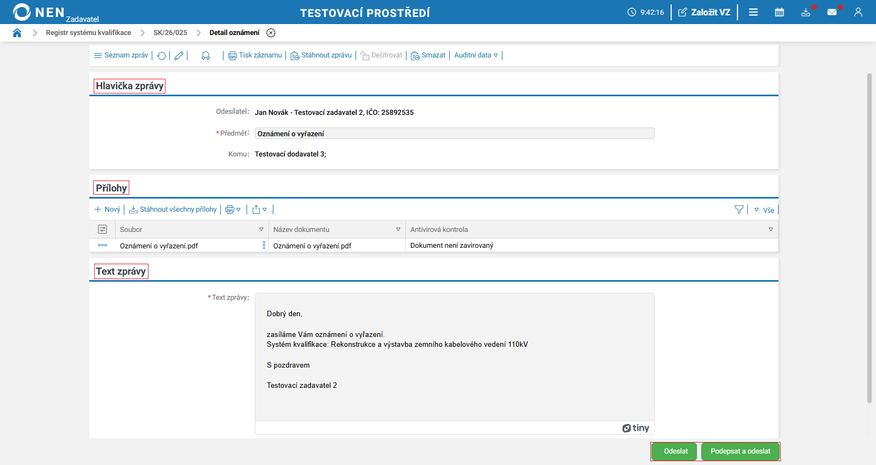
Task: Click Založit VZ button
Action: tap(704, 12)
